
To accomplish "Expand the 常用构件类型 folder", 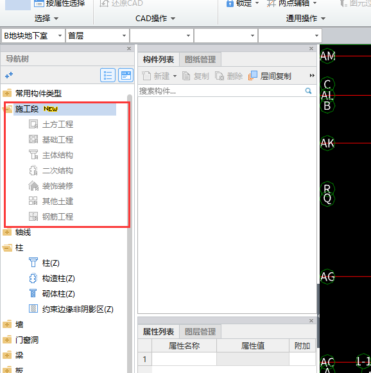I will 7,93.
